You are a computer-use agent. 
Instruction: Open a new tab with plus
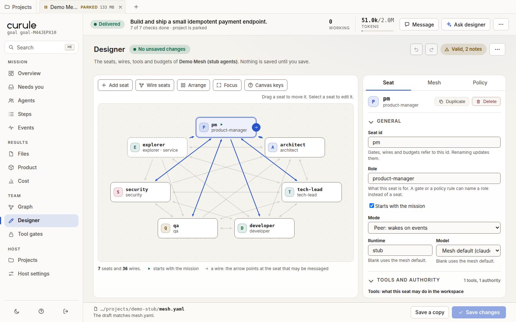coord(136,7)
